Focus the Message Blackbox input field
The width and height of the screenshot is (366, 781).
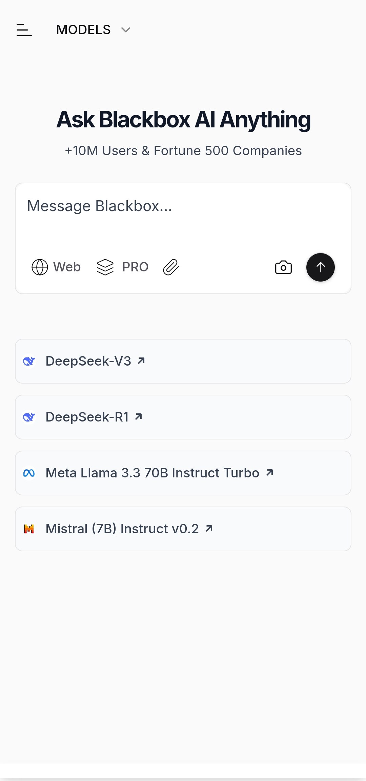tap(183, 217)
